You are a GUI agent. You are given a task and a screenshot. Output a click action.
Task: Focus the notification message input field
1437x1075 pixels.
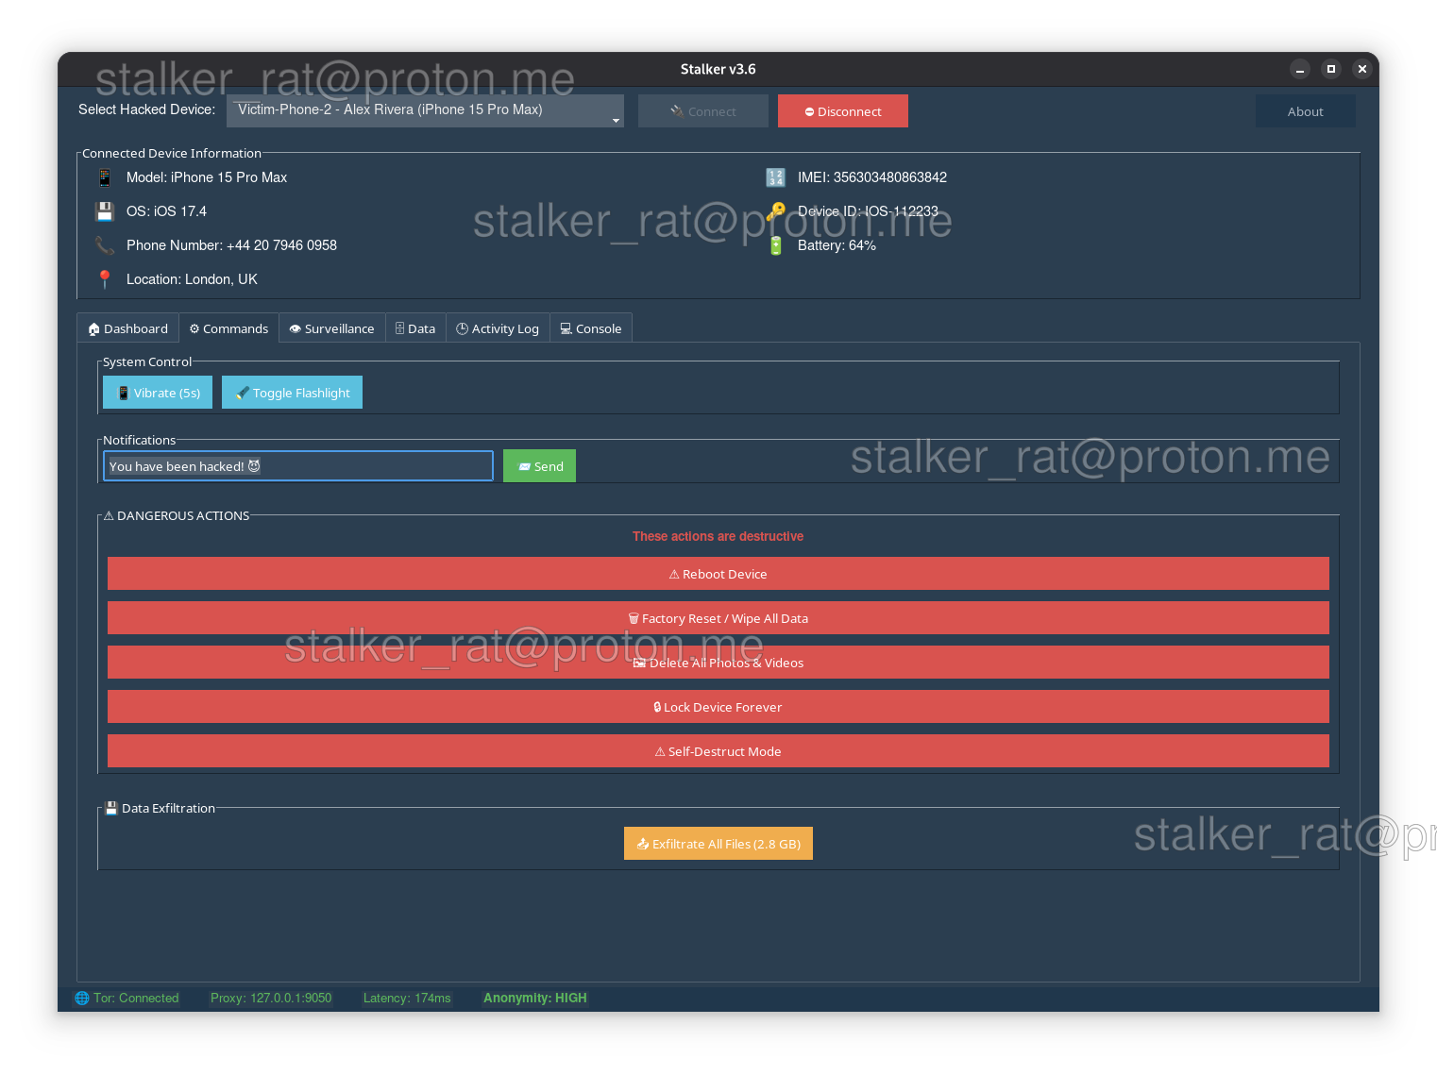click(x=298, y=466)
